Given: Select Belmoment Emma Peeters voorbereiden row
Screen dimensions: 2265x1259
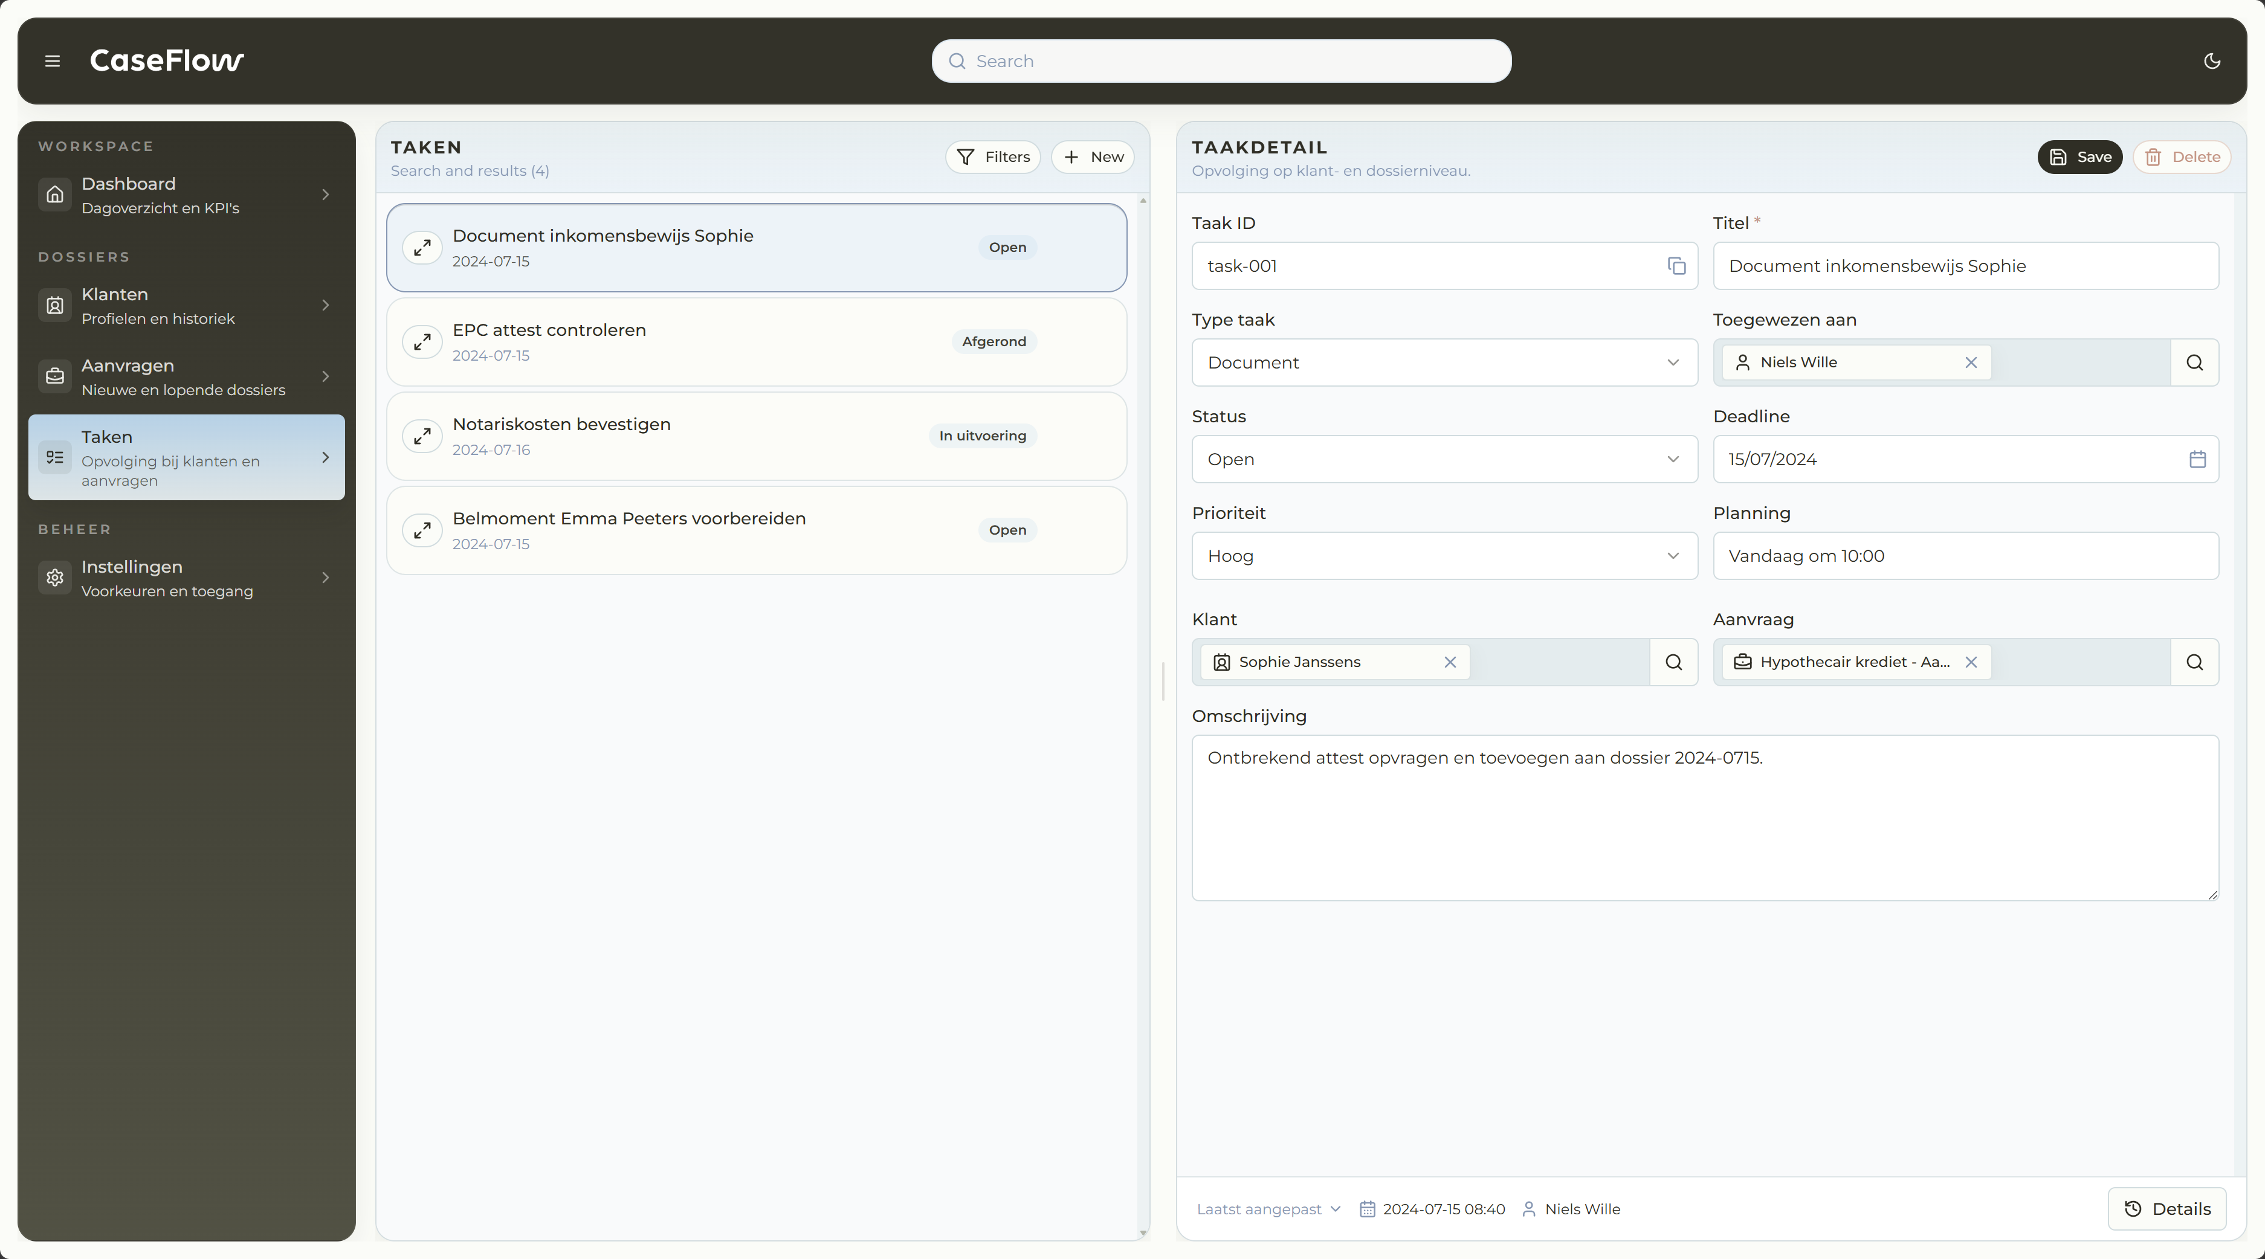Looking at the screenshot, I should (756, 530).
